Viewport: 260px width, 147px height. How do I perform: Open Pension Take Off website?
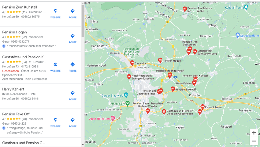(x=55, y=122)
